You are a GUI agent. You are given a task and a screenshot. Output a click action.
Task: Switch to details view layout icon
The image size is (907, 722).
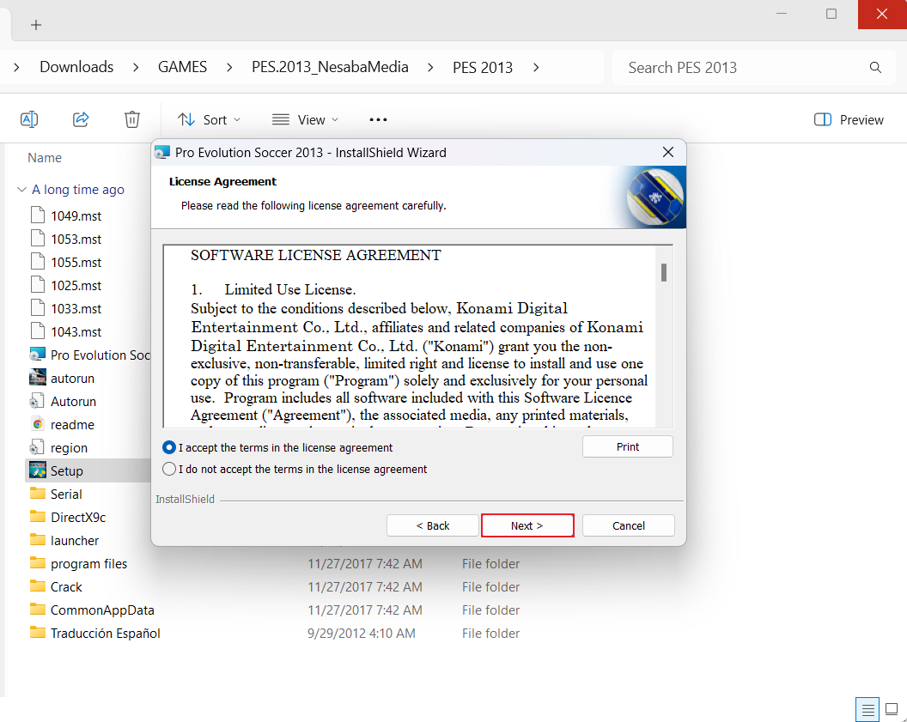(x=867, y=709)
